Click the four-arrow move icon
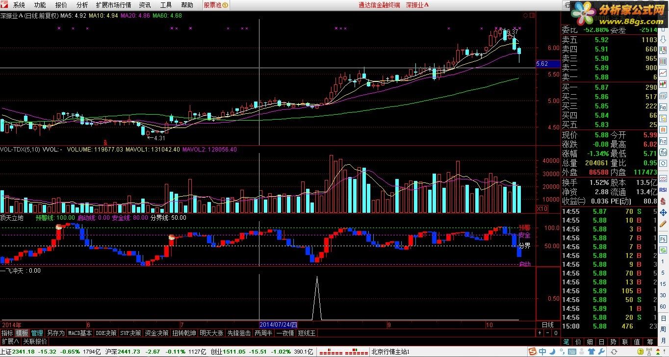 (x=663, y=213)
